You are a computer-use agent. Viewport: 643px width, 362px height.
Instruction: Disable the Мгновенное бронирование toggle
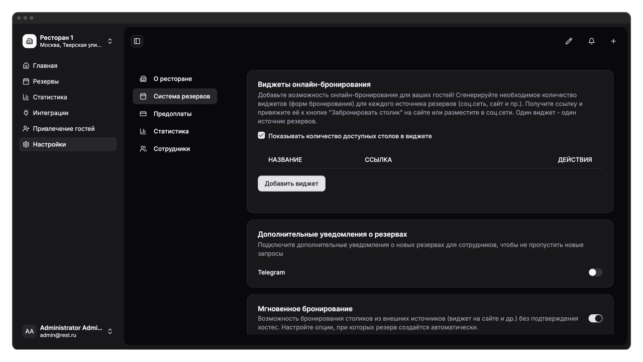pyautogui.click(x=595, y=318)
